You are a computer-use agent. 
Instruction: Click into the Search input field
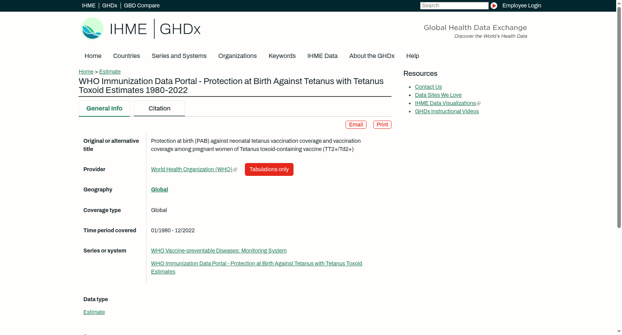454,5
